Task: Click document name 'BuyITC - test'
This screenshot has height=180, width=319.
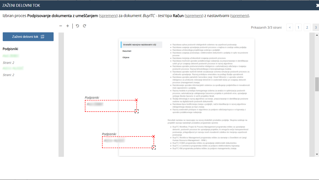Action: (x=153, y=16)
